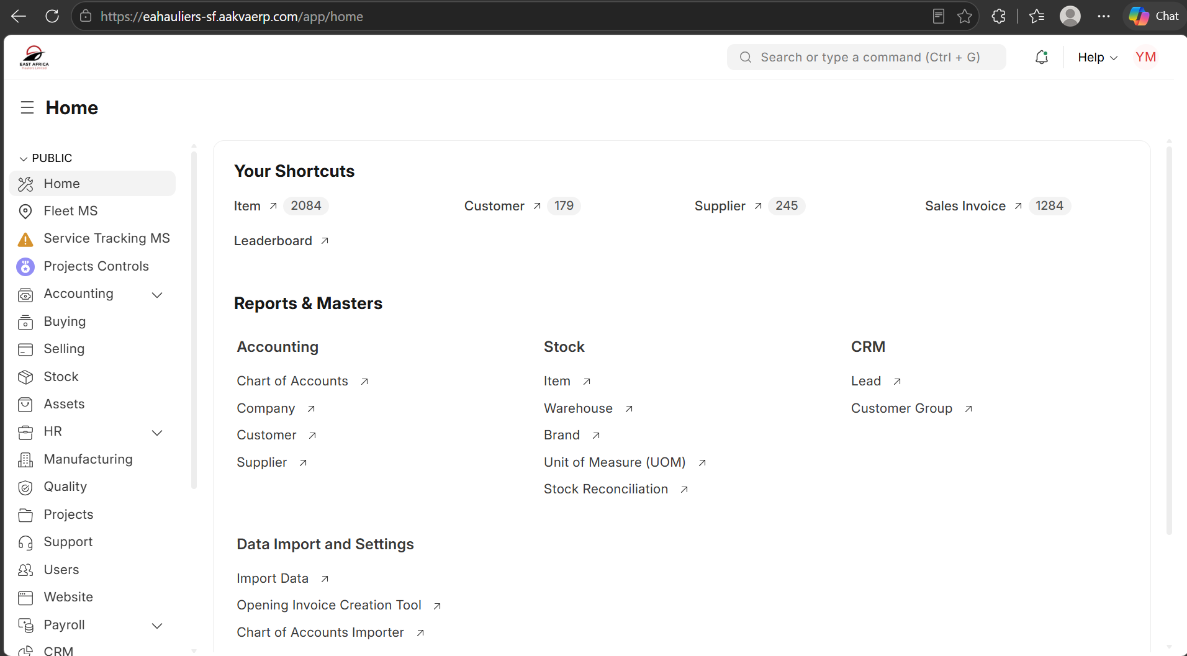Open the notifications bell icon
1187x656 pixels.
coord(1042,57)
